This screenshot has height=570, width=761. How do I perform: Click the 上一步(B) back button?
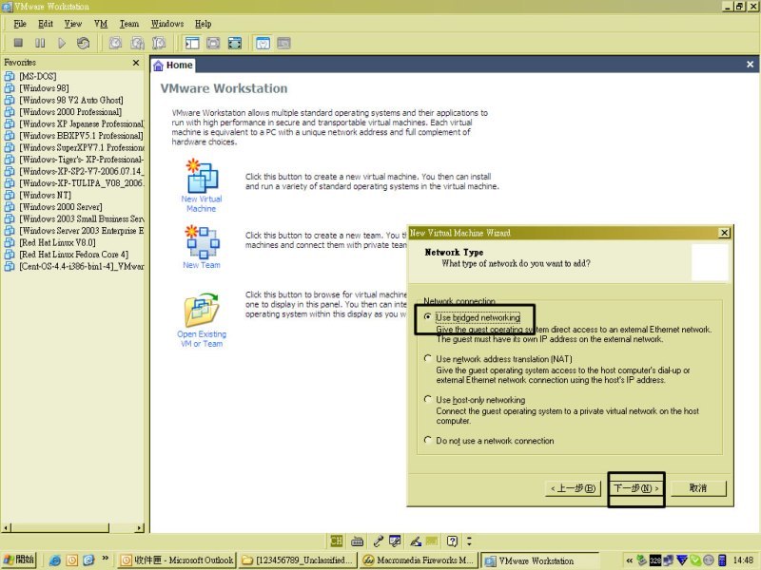pyautogui.click(x=574, y=488)
